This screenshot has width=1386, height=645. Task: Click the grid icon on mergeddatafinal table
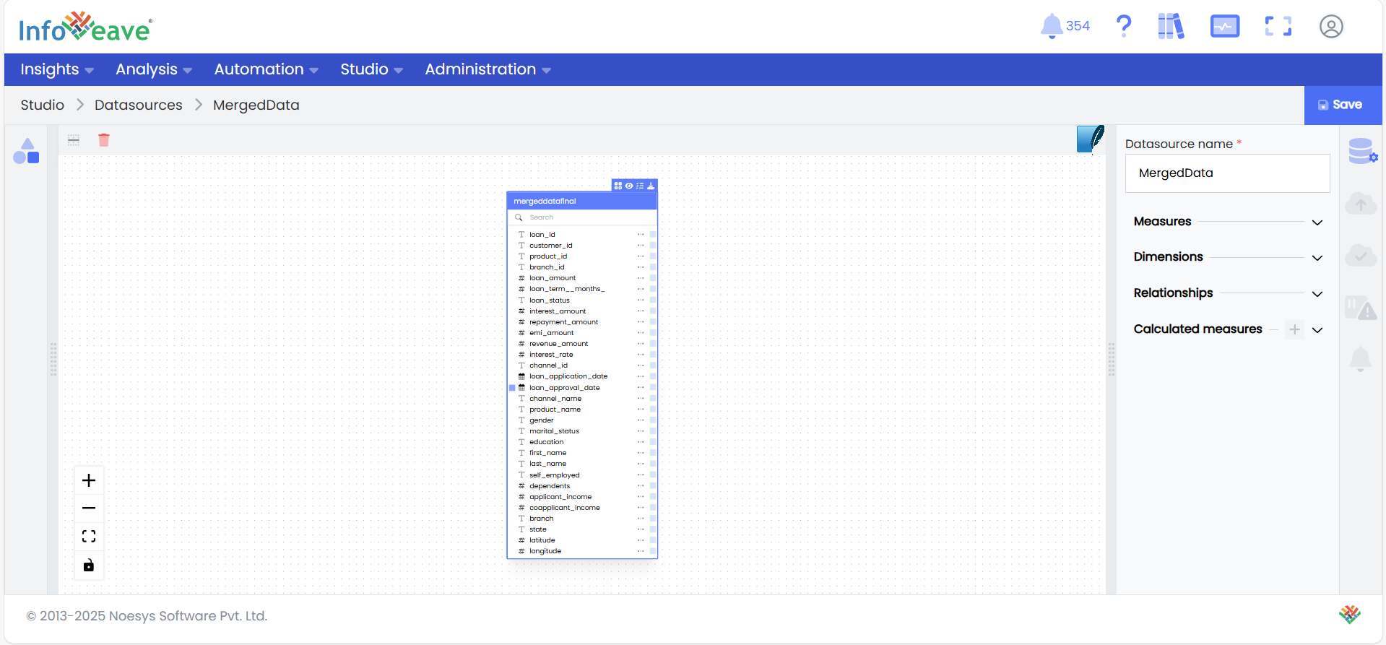click(618, 186)
